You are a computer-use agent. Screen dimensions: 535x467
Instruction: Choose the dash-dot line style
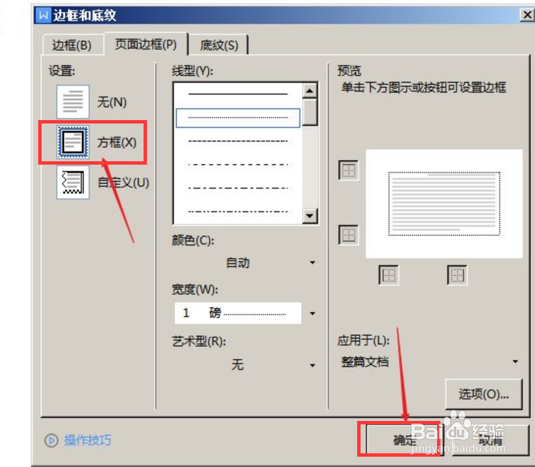coord(238,188)
